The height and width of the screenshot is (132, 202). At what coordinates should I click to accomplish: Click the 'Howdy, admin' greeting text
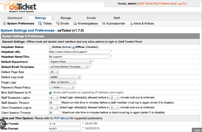(127, 4)
